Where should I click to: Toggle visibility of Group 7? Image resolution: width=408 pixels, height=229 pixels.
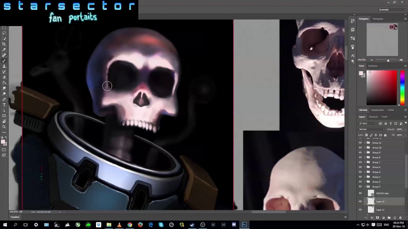click(361, 162)
